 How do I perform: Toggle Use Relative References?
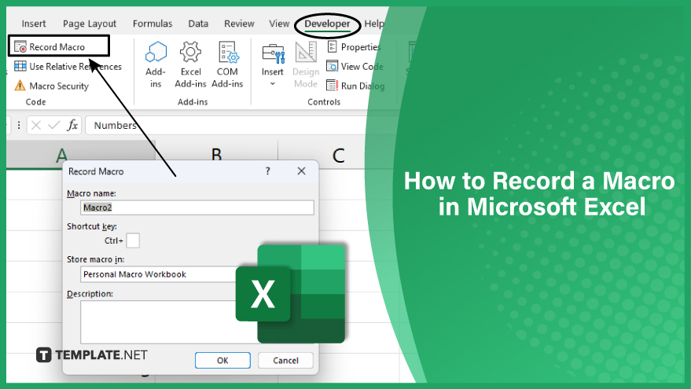pos(68,67)
